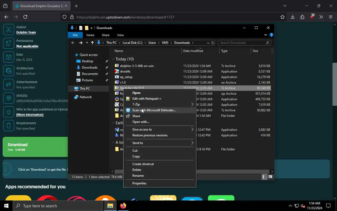Image resolution: width=337 pixels, height=211 pixels.
Task: Open Explorer help question mark icon
Action: click(271, 35)
